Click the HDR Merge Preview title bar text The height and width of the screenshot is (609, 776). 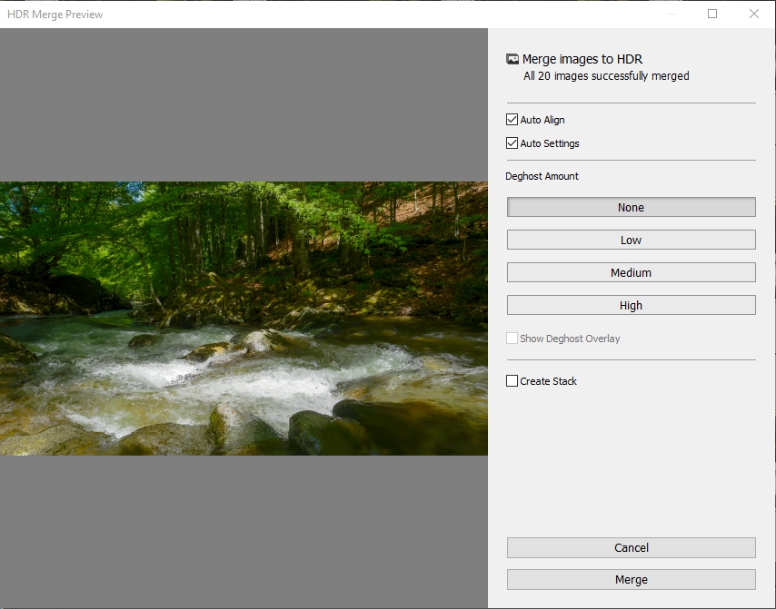[55, 15]
